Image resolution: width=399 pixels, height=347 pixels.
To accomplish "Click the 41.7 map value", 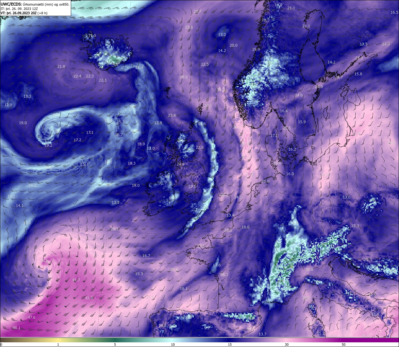I will click(76, 280).
